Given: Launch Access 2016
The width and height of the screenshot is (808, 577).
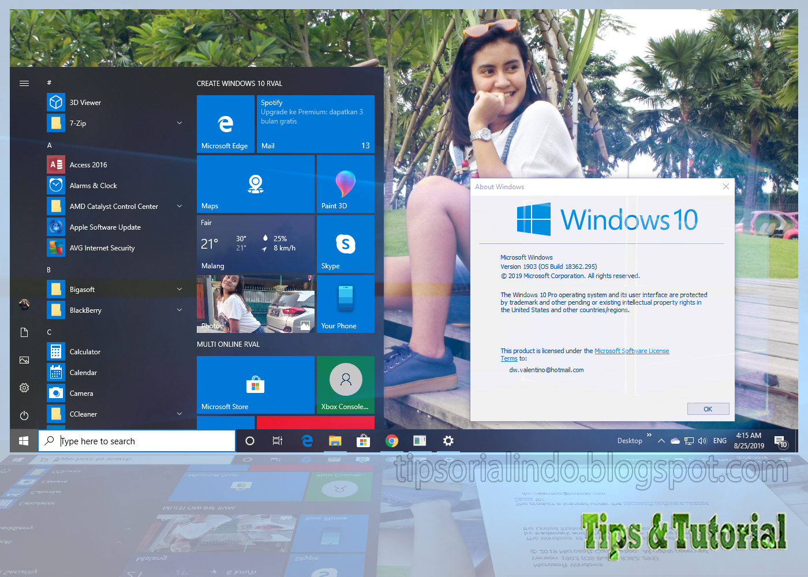Looking at the screenshot, I should (x=115, y=165).
